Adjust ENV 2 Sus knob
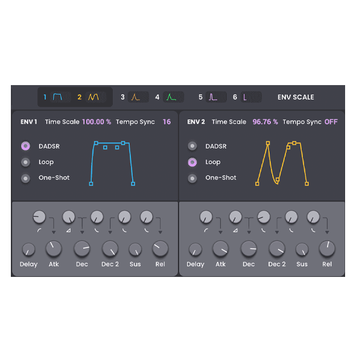 (302, 250)
